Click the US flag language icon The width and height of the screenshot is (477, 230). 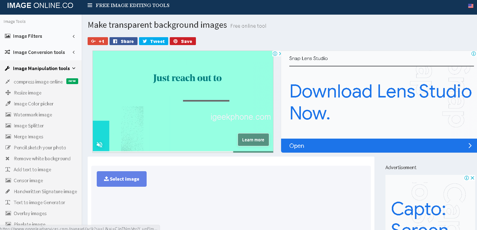tap(470, 5)
